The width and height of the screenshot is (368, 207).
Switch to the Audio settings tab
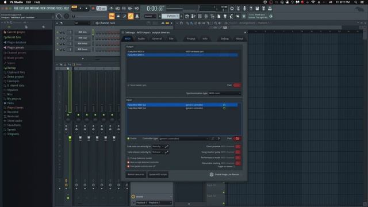pyautogui.click(x=141, y=39)
